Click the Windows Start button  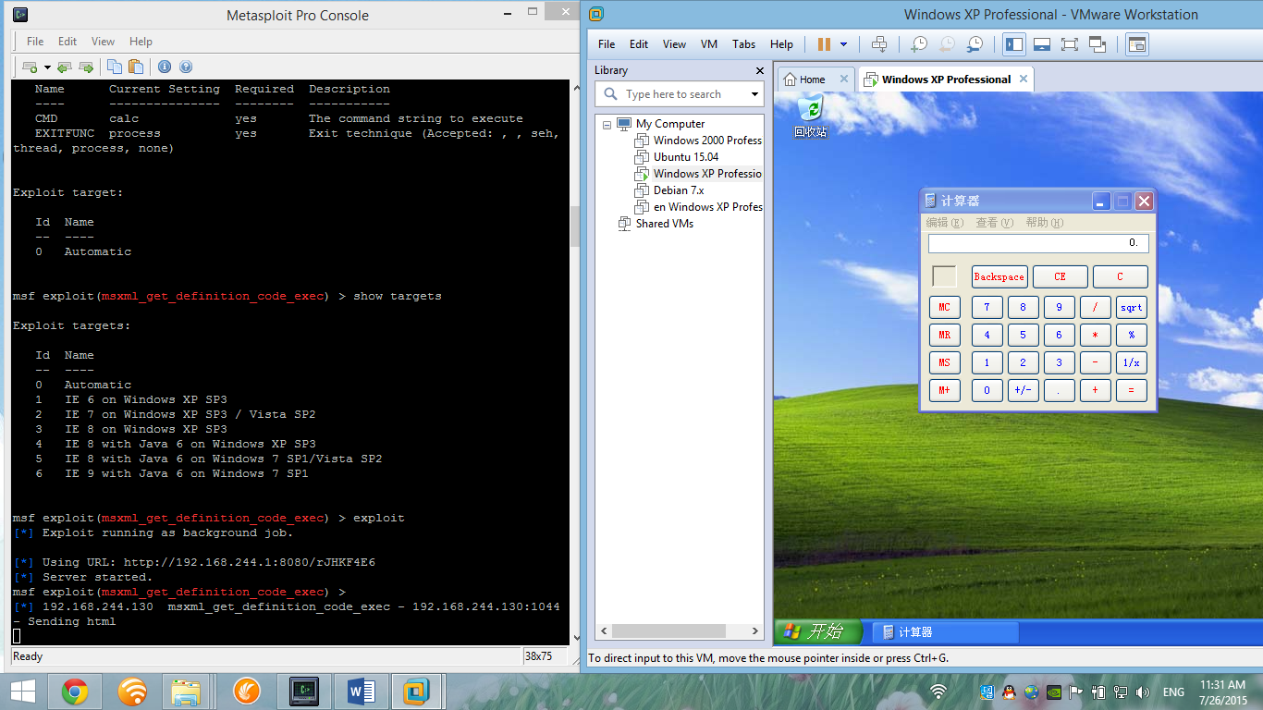(22, 692)
